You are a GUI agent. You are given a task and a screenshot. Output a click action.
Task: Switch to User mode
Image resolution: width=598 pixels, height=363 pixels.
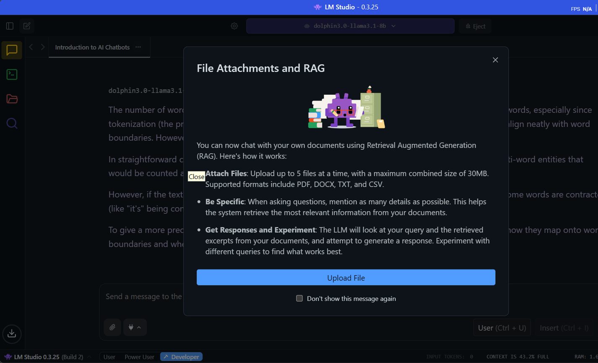[109, 357]
